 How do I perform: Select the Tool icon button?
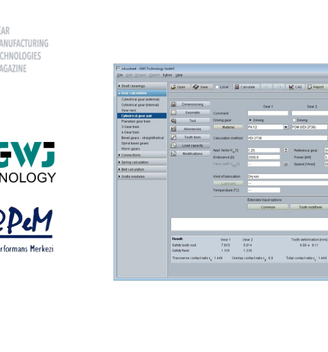pos(173,121)
